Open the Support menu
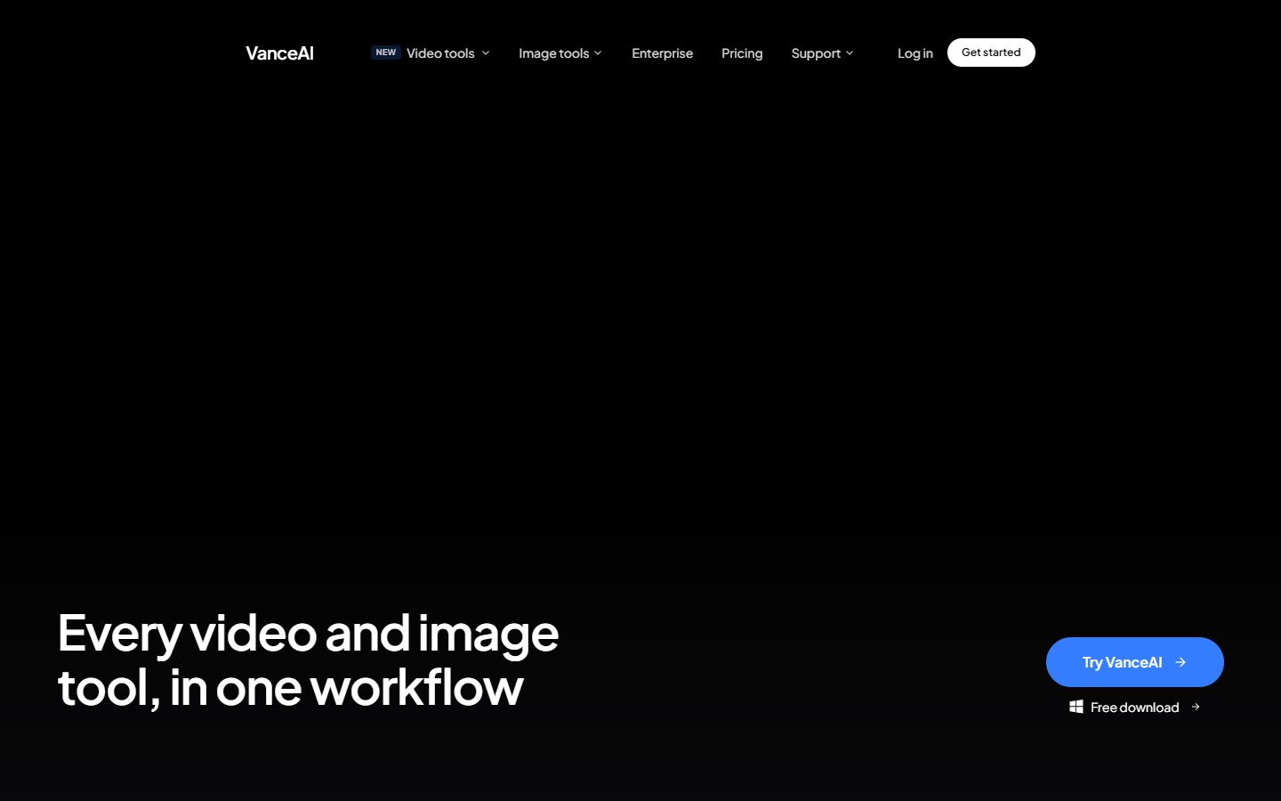The width and height of the screenshot is (1281, 801). 816,53
